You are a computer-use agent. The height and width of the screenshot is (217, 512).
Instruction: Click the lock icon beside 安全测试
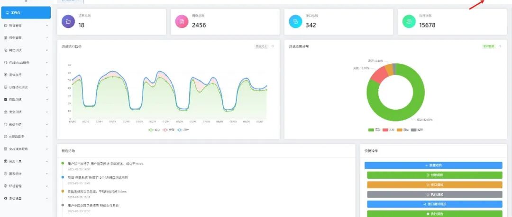(x=6, y=112)
